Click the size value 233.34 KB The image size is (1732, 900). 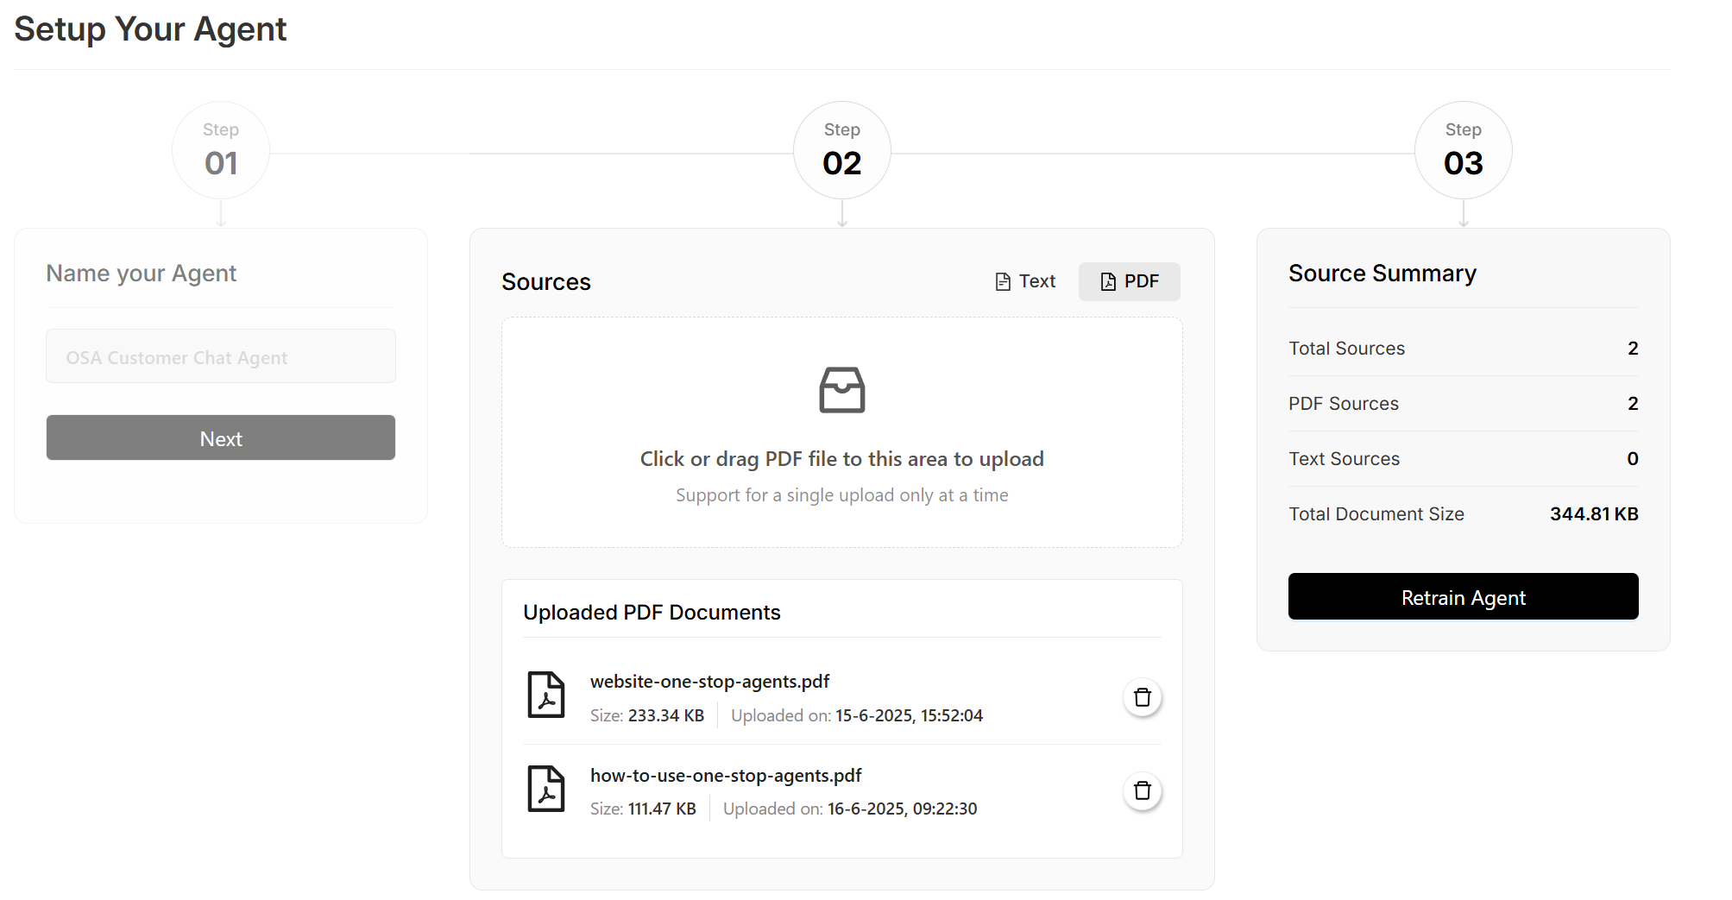(x=666, y=715)
